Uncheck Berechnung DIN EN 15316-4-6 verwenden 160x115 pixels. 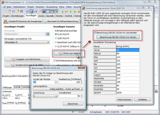[95, 33]
